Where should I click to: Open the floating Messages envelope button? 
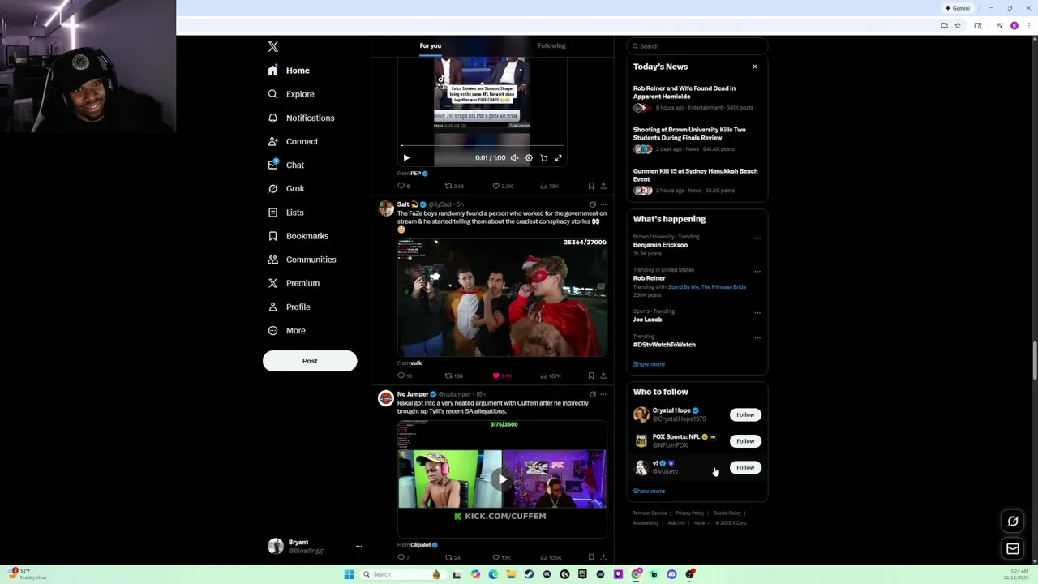click(x=1013, y=549)
